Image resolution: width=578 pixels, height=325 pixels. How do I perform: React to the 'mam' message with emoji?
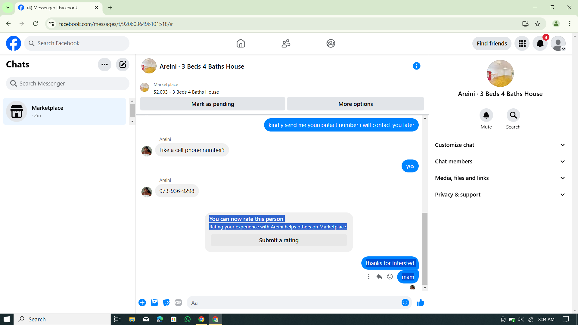[x=390, y=277]
